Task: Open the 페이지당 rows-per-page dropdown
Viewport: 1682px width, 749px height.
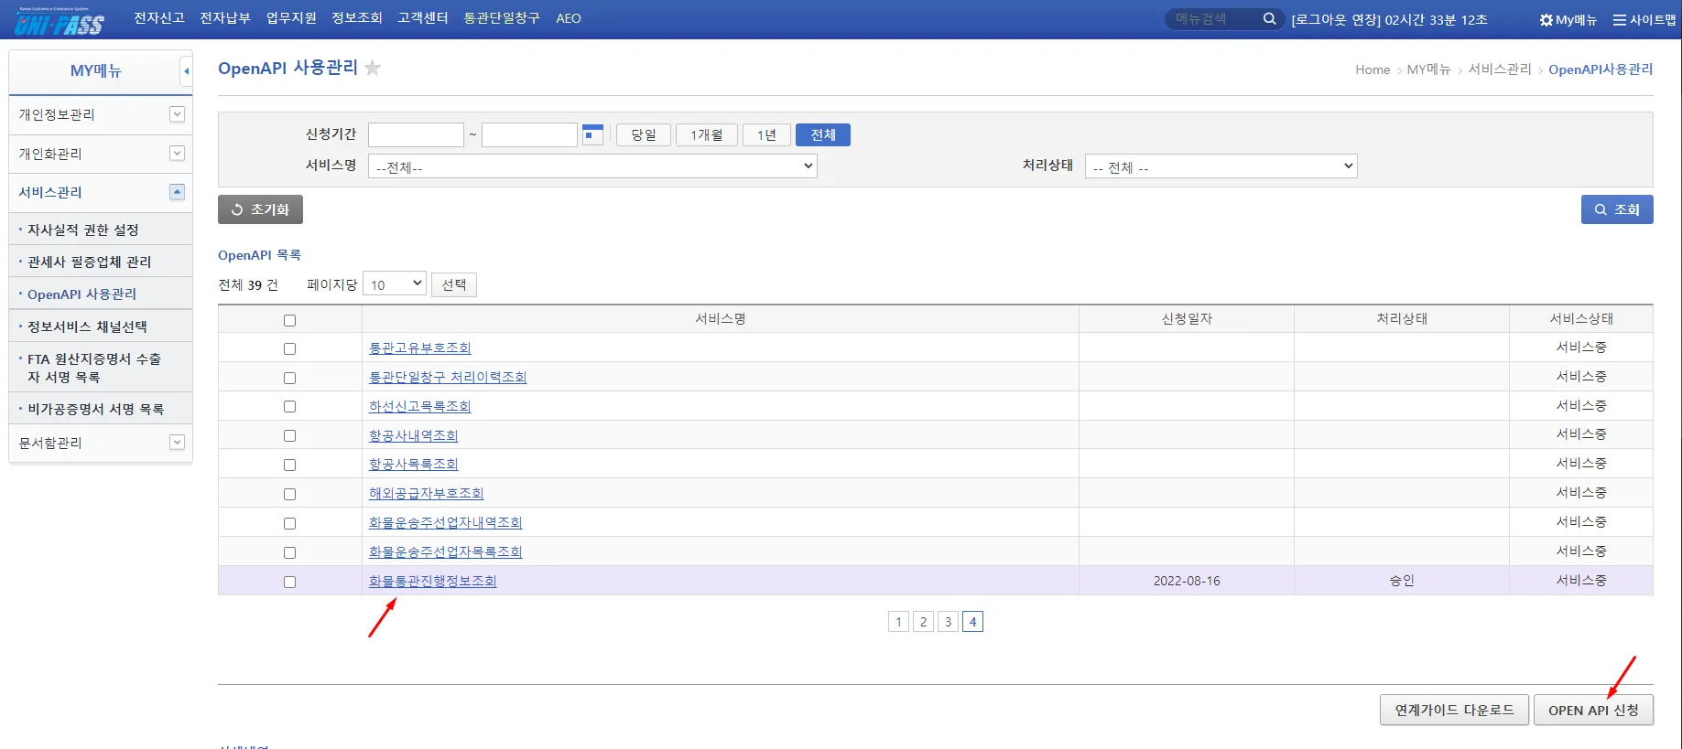Action: pyautogui.click(x=395, y=284)
